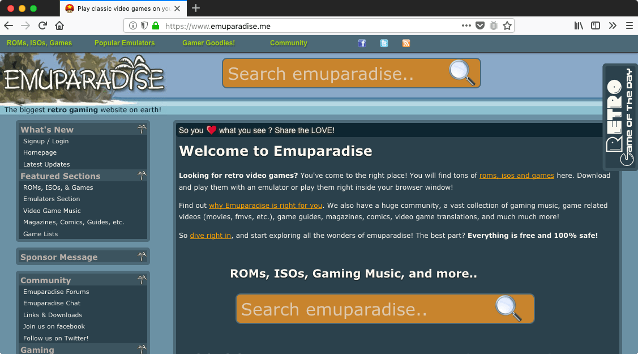Screen dimensions: 638x354
Task: Go to Homepage in sidebar
Action: pyautogui.click(x=40, y=152)
